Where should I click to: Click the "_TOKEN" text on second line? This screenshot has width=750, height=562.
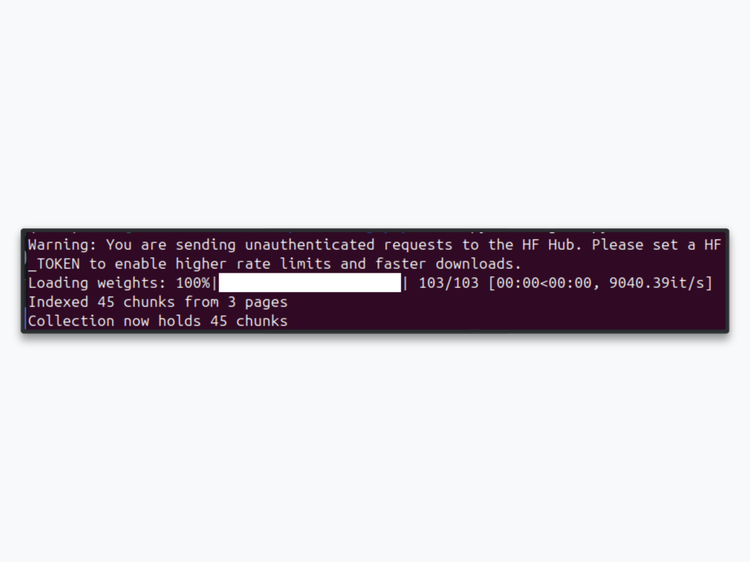tap(54, 264)
